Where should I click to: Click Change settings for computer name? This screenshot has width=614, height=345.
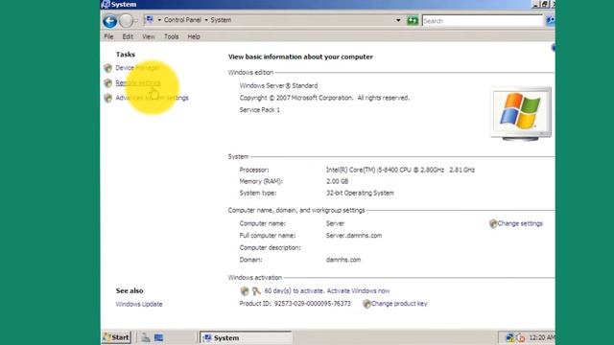click(520, 223)
